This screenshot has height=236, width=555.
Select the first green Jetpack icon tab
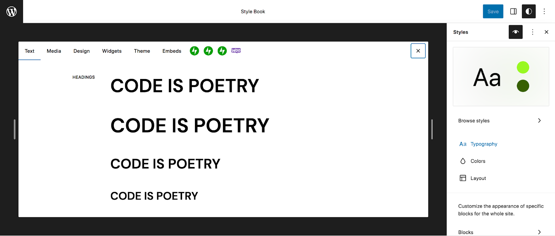(194, 51)
